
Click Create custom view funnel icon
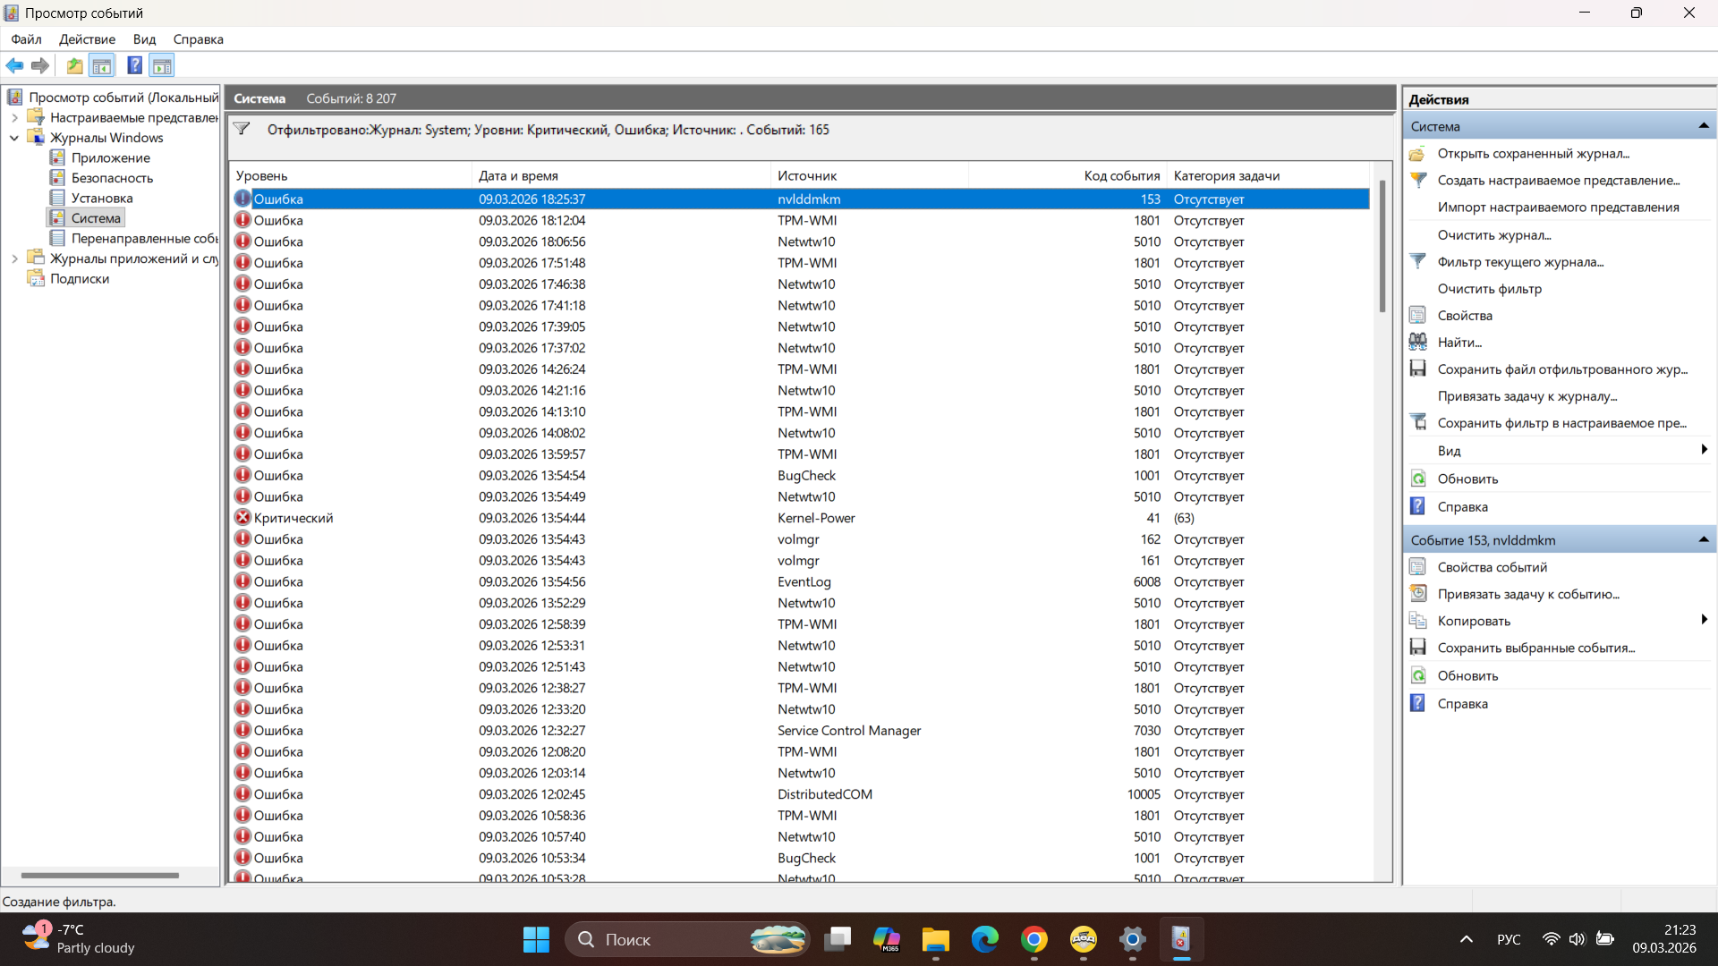click(1417, 180)
